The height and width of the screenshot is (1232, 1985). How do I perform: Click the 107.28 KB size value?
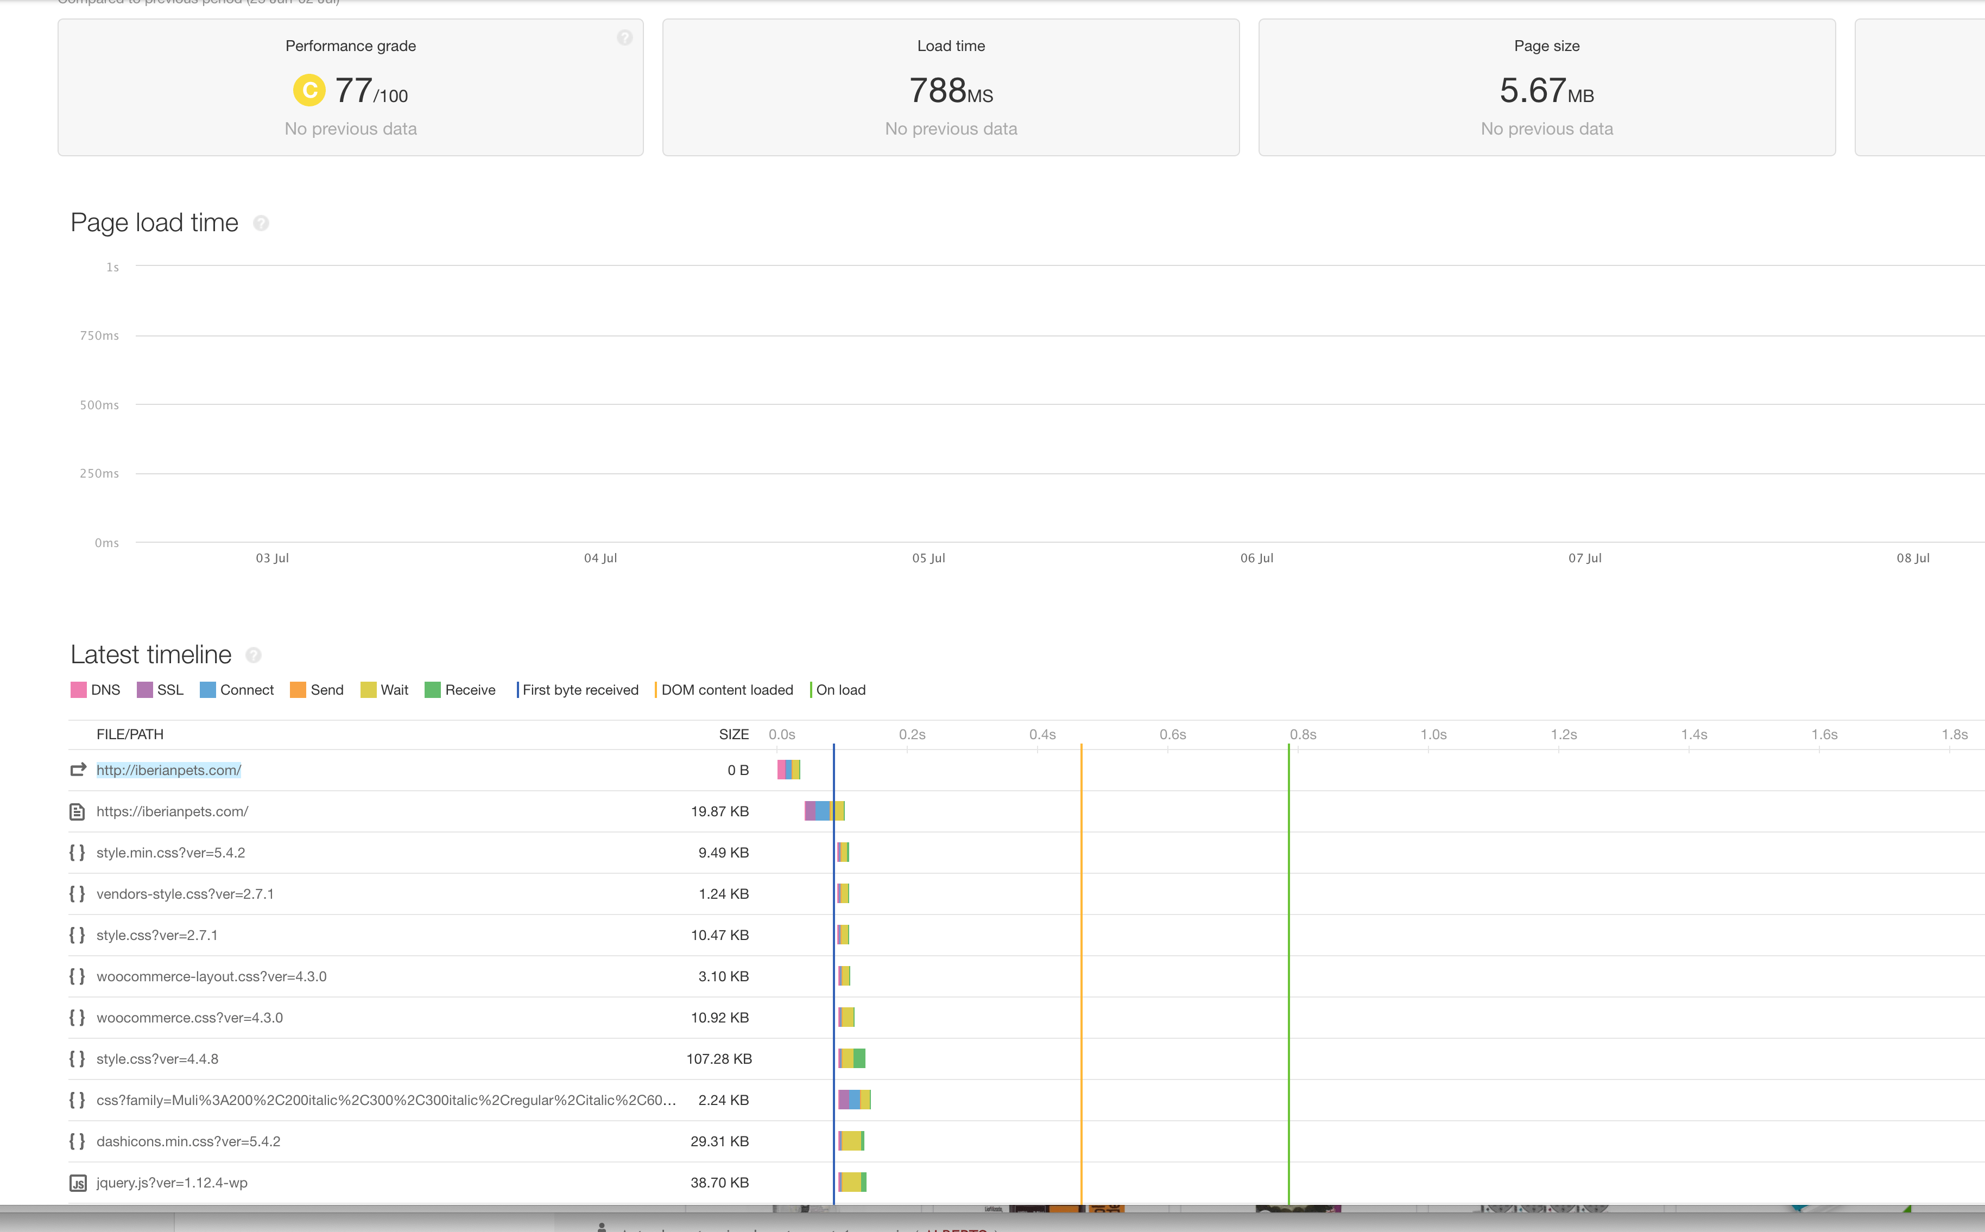point(719,1059)
